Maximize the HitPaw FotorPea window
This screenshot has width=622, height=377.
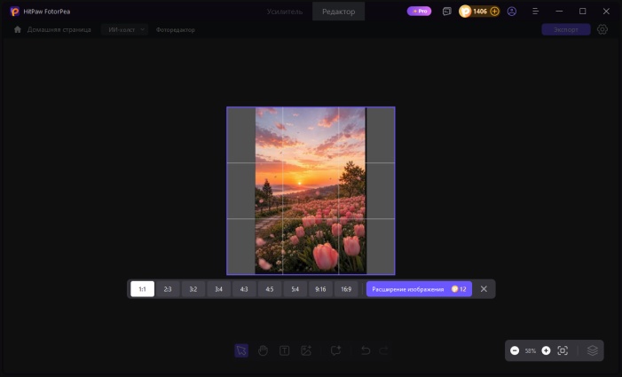tap(582, 12)
